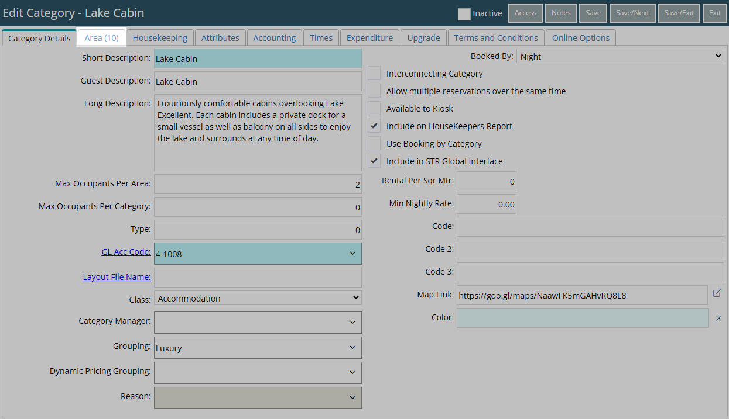Focus the Rental Per Sqr Mtr field
Screen dimensions: 729x419
(x=487, y=181)
